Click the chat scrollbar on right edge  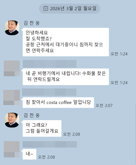[x=135, y=134]
